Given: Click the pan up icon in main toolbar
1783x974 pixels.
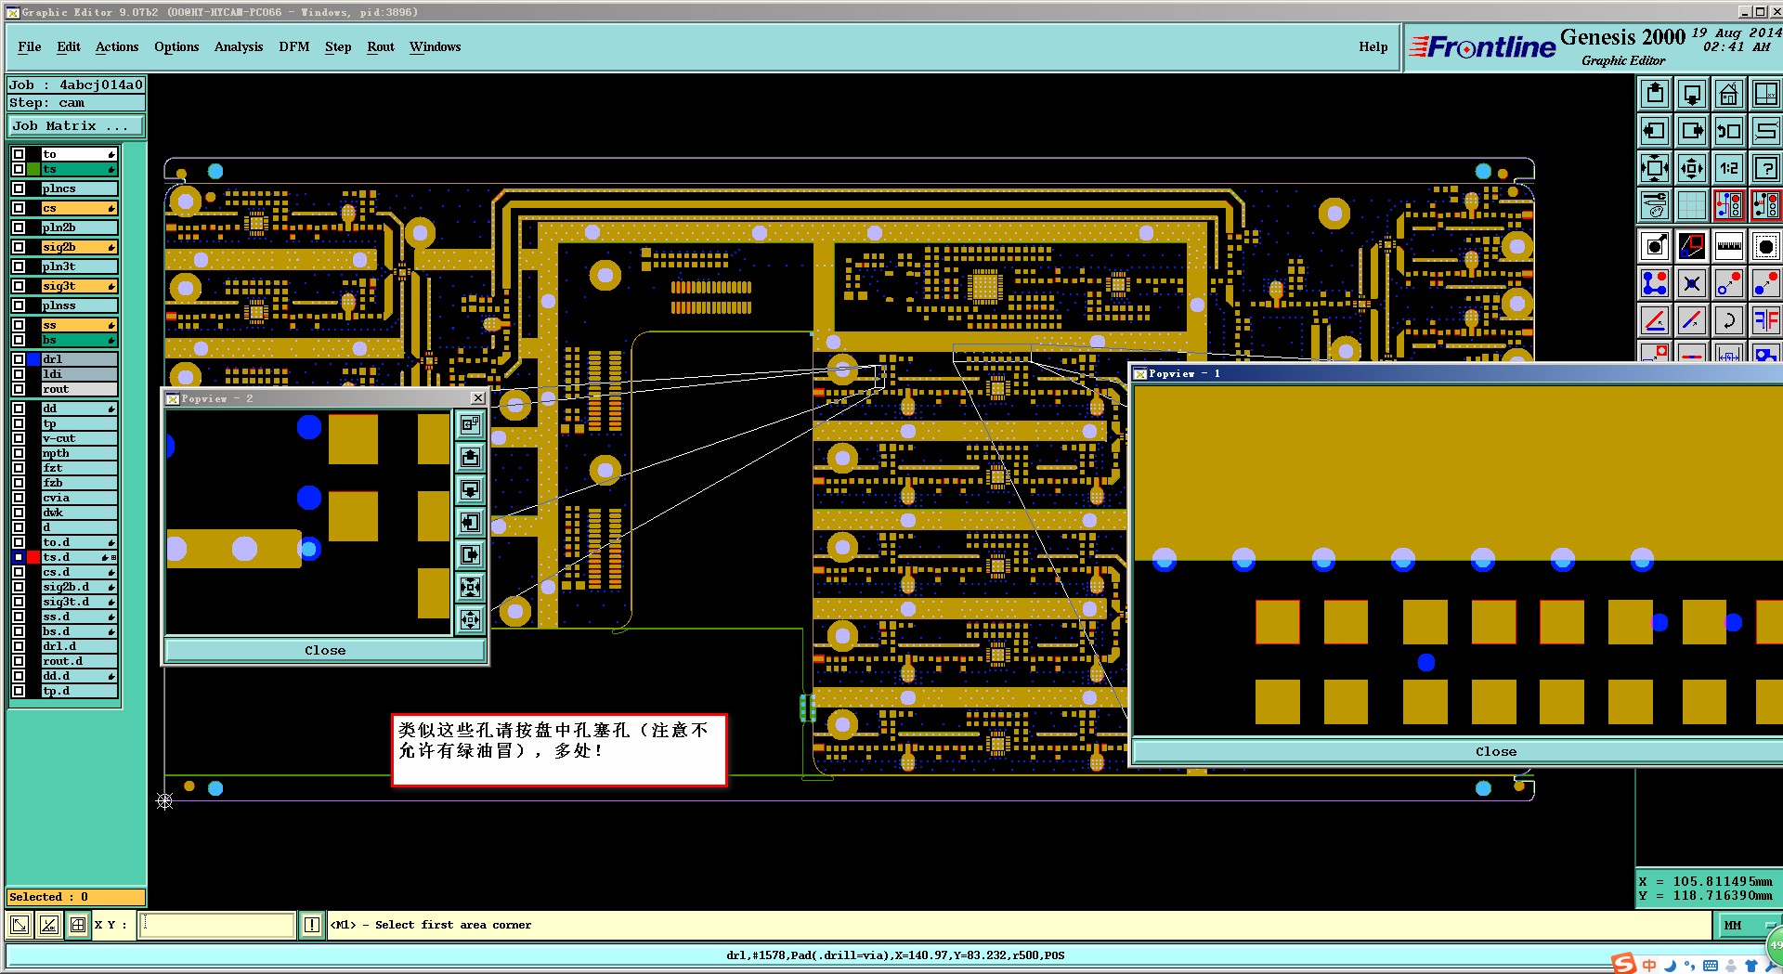Looking at the screenshot, I should pyautogui.click(x=1655, y=94).
